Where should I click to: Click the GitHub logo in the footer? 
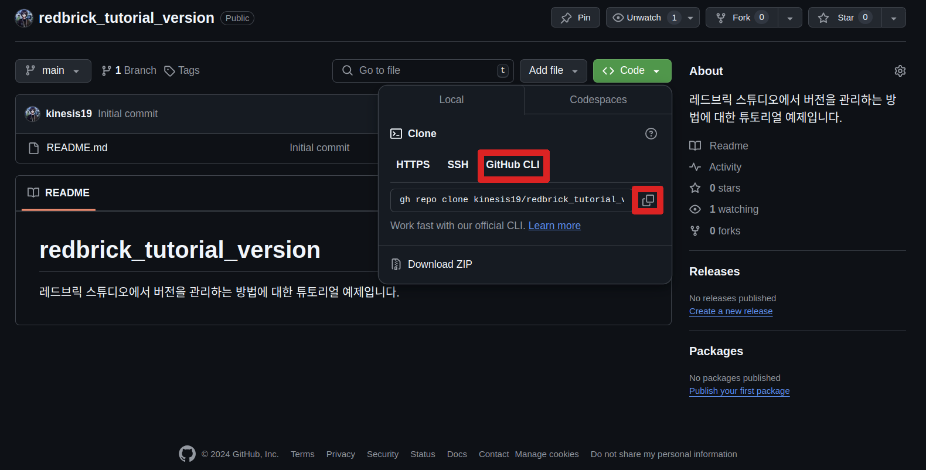(188, 454)
